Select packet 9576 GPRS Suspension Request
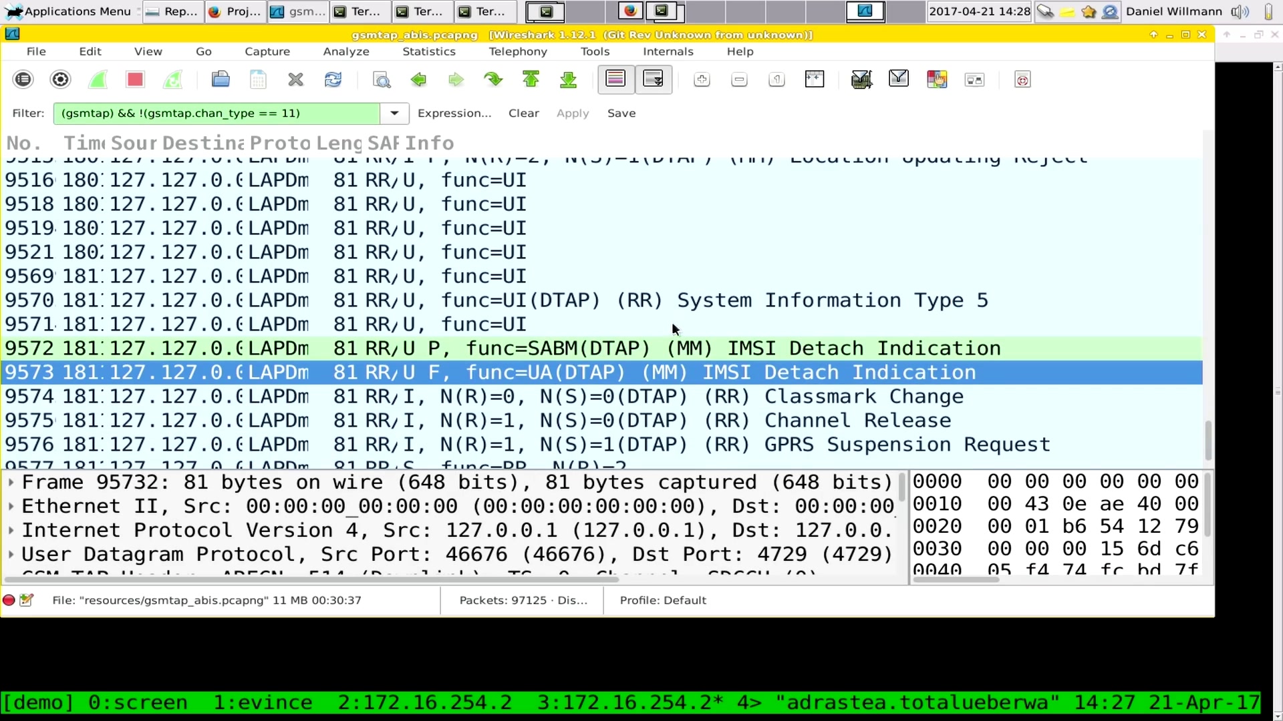The height and width of the screenshot is (721, 1283). click(601, 445)
